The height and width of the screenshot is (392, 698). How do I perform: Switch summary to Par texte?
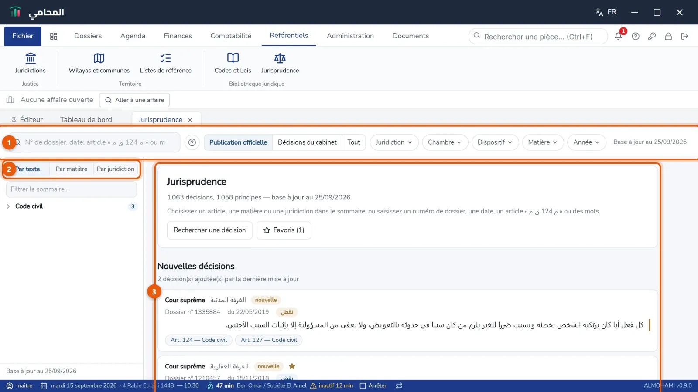(x=27, y=169)
